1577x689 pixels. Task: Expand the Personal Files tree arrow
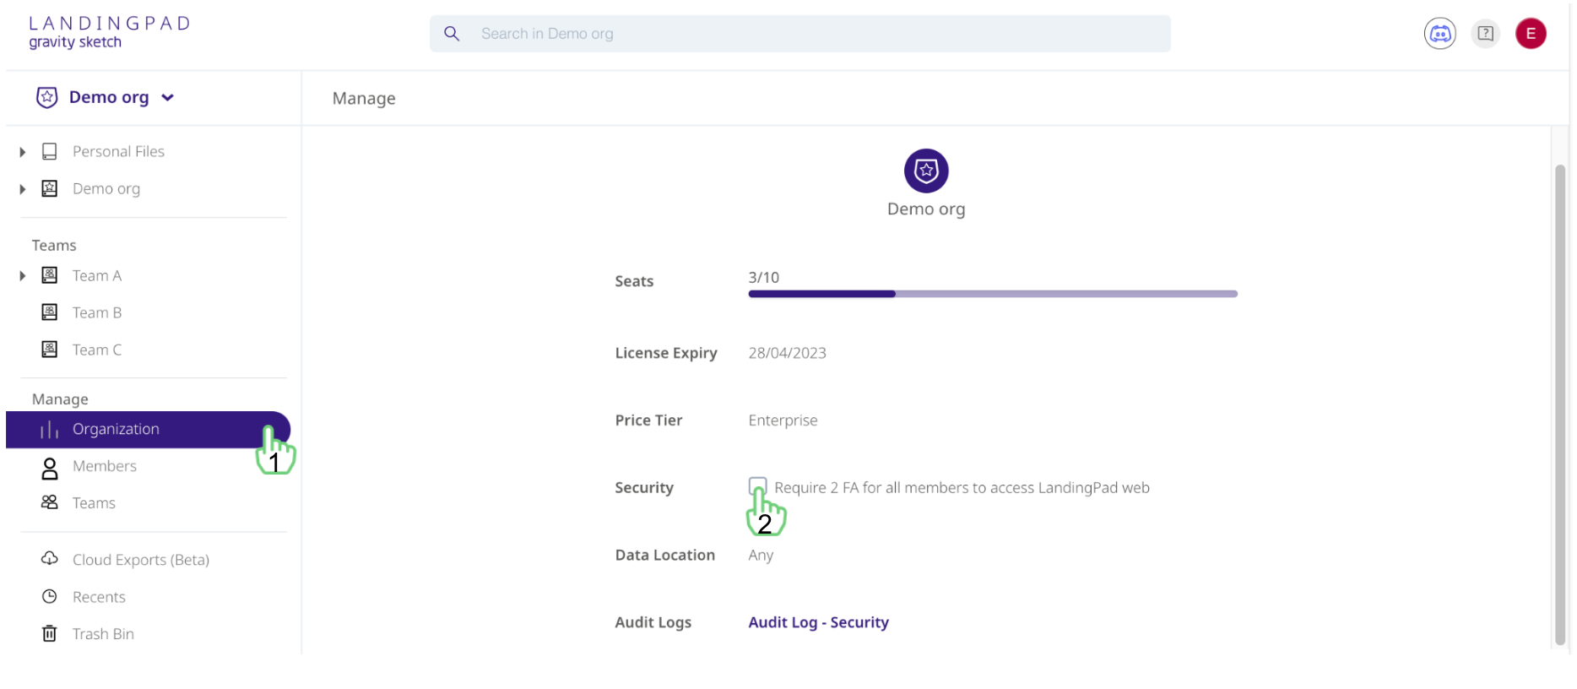(x=23, y=152)
